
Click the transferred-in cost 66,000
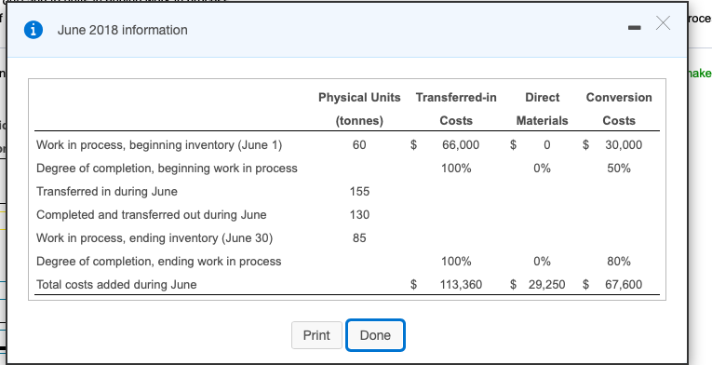coord(461,145)
